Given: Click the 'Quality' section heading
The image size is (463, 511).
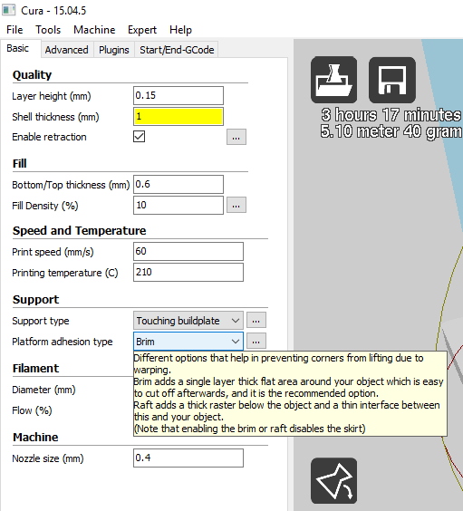Looking at the screenshot, I should point(32,75).
